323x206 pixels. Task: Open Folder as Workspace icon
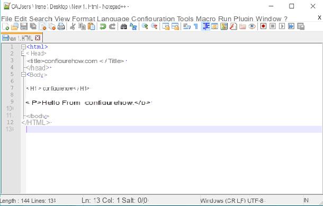243,26
